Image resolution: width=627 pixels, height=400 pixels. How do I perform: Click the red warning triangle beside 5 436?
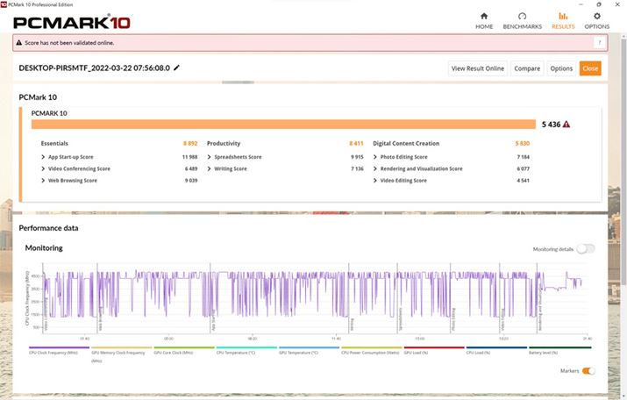click(566, 125)
